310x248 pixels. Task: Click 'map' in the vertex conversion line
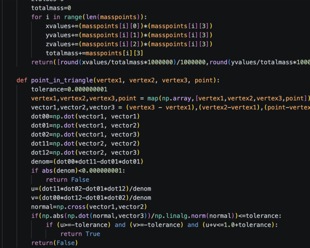[153, 98]
